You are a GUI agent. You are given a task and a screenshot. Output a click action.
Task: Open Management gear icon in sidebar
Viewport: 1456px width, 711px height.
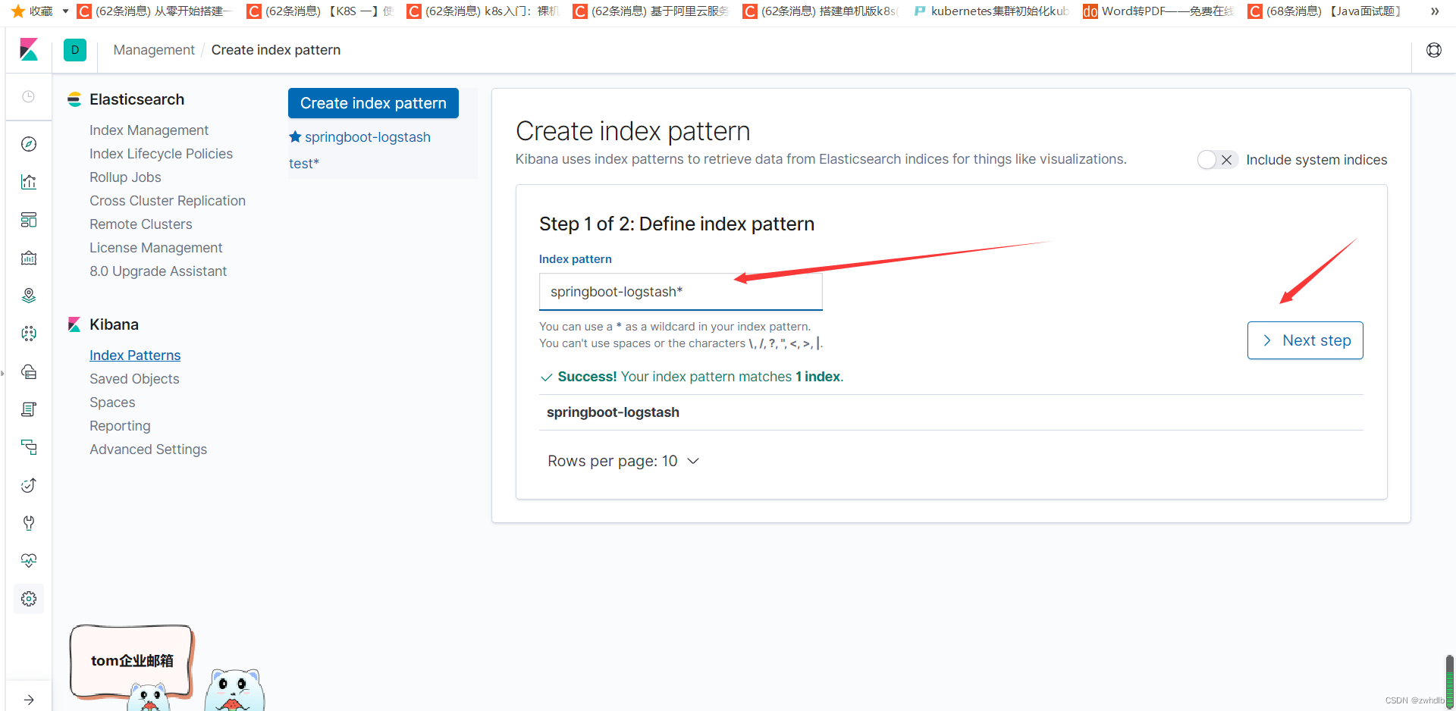click(x=29, y=599)
